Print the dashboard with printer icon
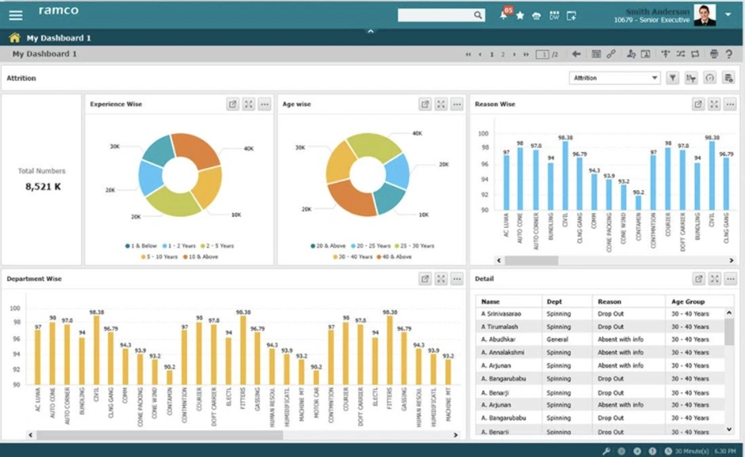This screenshot has height=457, width=745. click(x=713, y=54)
